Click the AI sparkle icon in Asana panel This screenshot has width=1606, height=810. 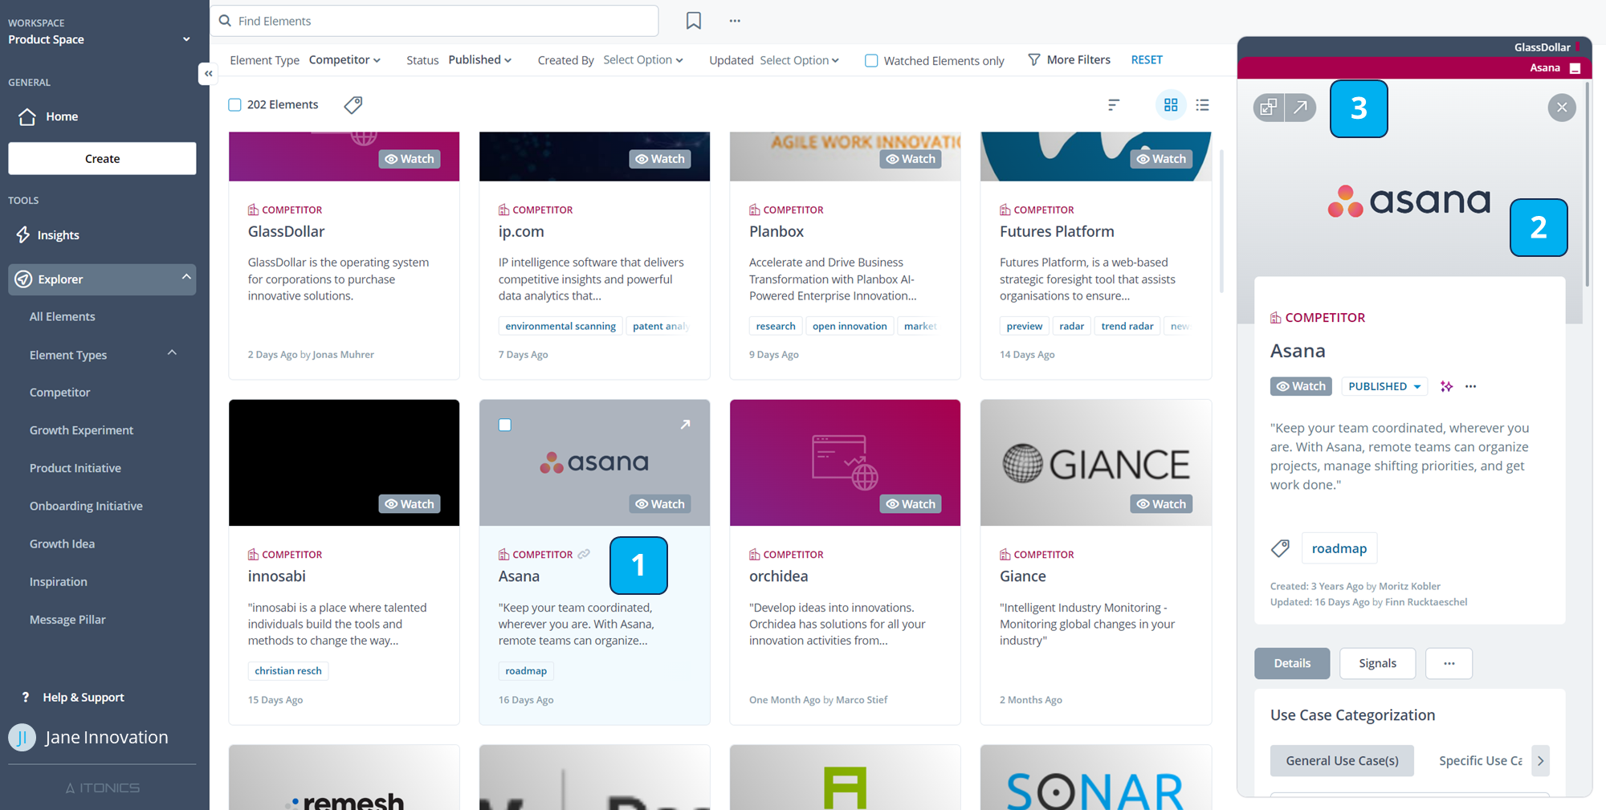(1446, 387)
